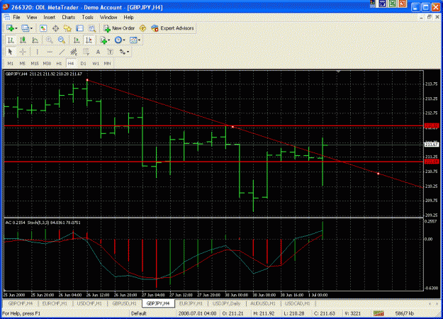Open the Window menu
Image resolution: width=443 pixels, height=319 pixels.
[108, 17]
